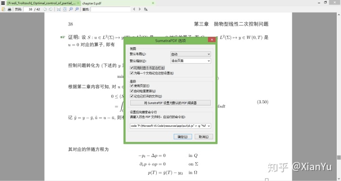The image size is (341, 181).
Task: Toggle 可用时显示书签边栏 checkbox
Action: 132,68
